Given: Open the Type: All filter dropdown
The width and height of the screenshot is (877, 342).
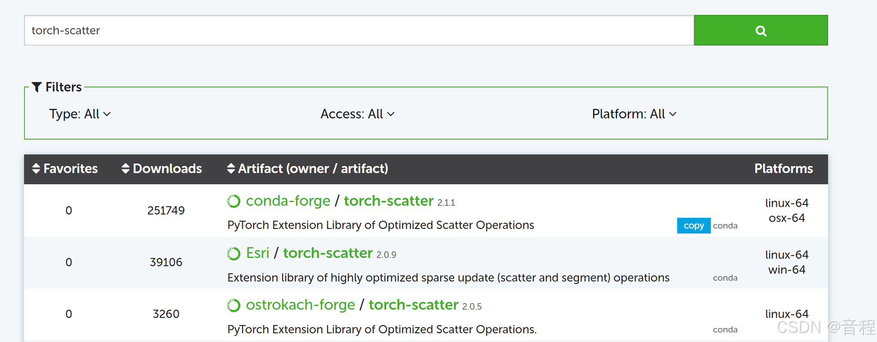Looking at the screenshot, I should [x=80, y=114].
